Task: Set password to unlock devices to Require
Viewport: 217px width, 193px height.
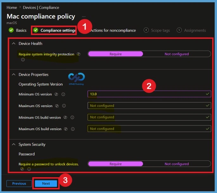Action: [116, 164]
